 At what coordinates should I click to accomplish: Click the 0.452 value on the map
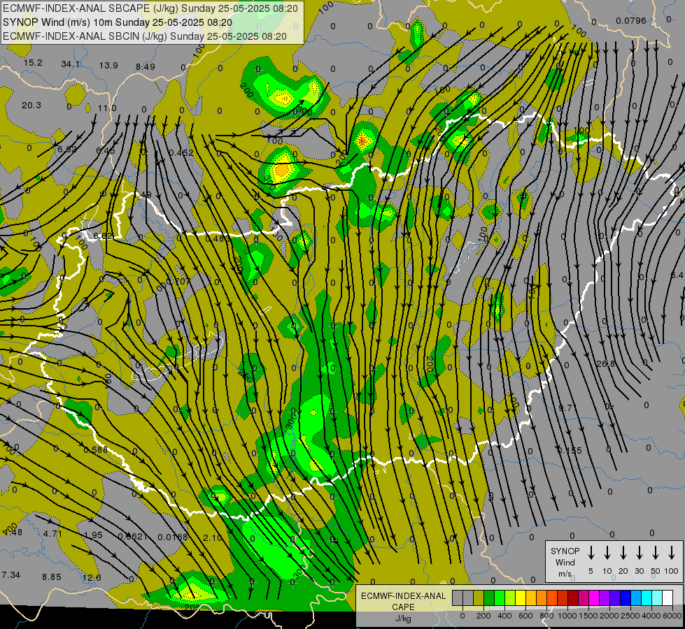tap(181, 152)
